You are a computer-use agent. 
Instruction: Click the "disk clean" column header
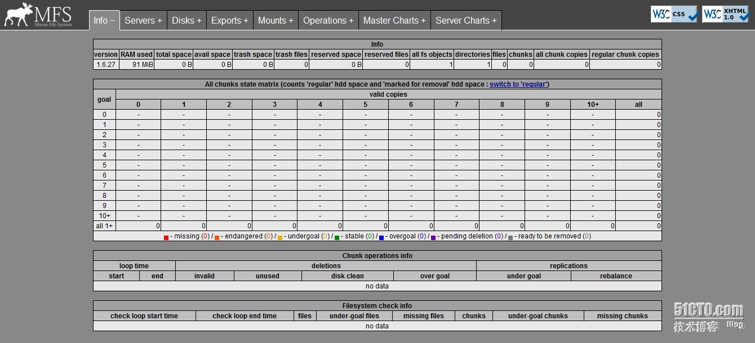[348, 276]
